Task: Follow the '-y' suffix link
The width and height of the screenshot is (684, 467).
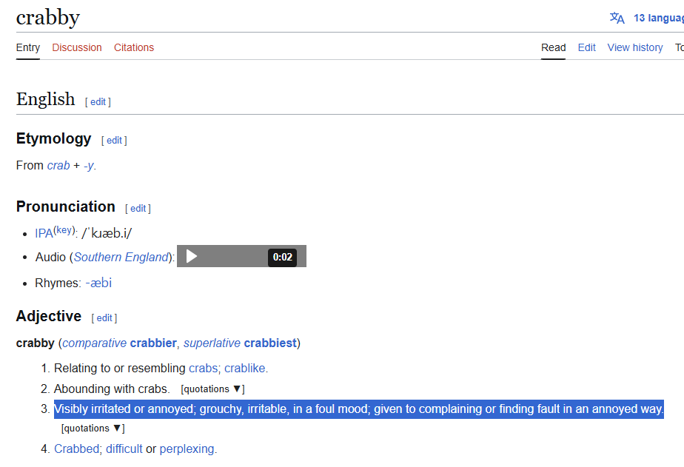Action: (x=89, y=166)
